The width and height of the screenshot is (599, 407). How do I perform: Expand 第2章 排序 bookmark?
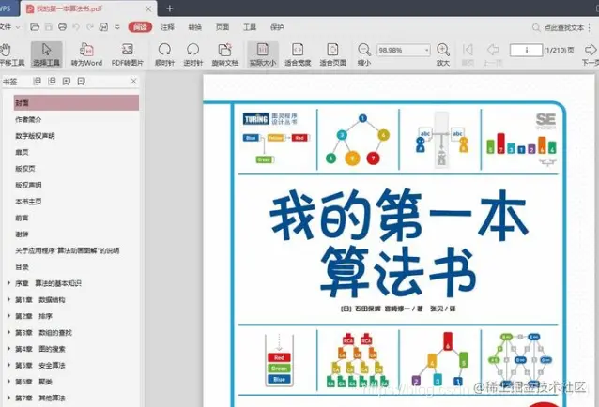(8, 316)
